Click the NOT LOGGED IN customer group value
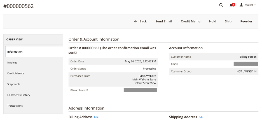The width and height of the screenshot is (262, 122). point(246,71)
